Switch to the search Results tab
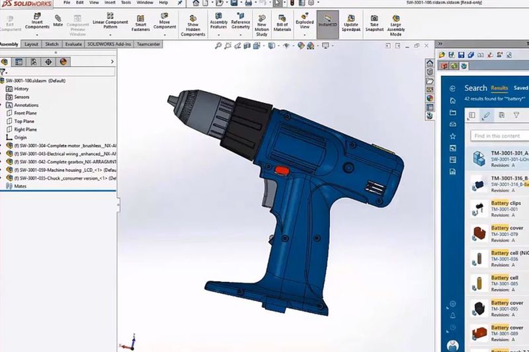Viewport: 529px width, 352px height. (499, 88)
